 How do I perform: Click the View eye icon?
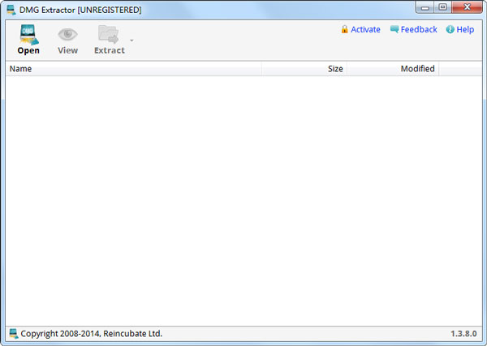pos(67,34)
